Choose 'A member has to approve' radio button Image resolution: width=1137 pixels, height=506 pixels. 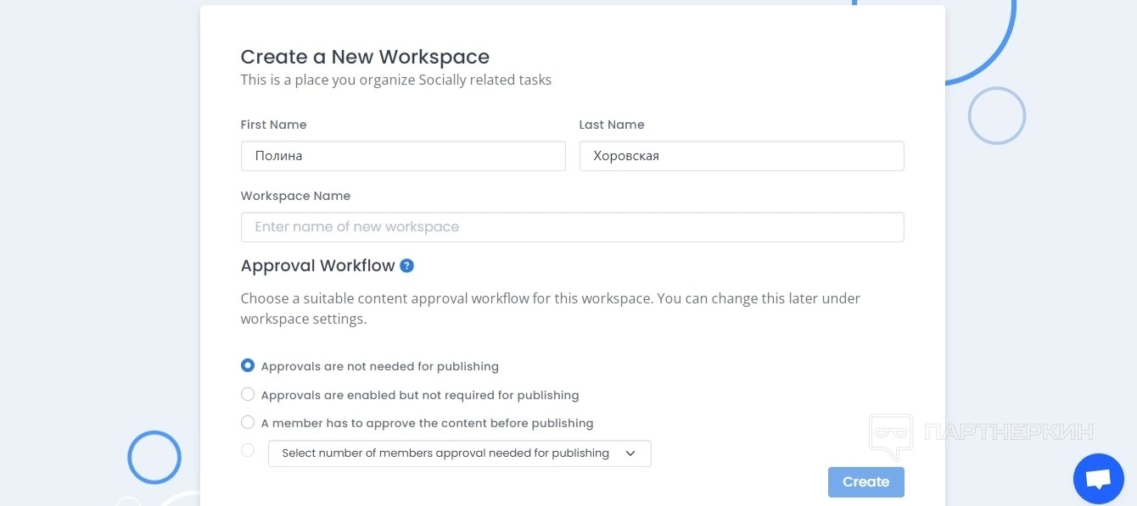click(248, 422)
